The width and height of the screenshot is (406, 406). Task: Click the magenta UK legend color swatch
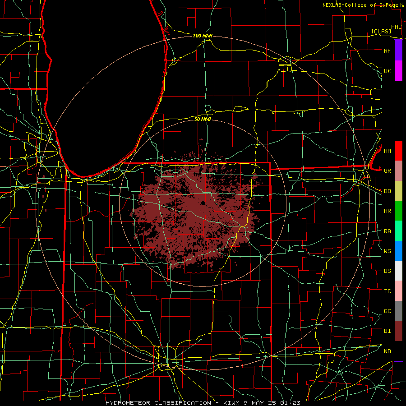398,71
